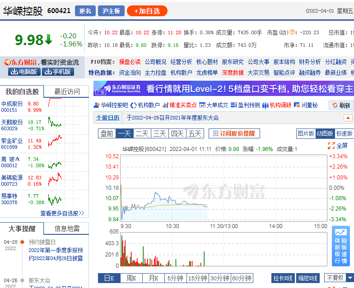Open 操盘必读 F10 link
The image size is (354, 288).
pos(130,62)
